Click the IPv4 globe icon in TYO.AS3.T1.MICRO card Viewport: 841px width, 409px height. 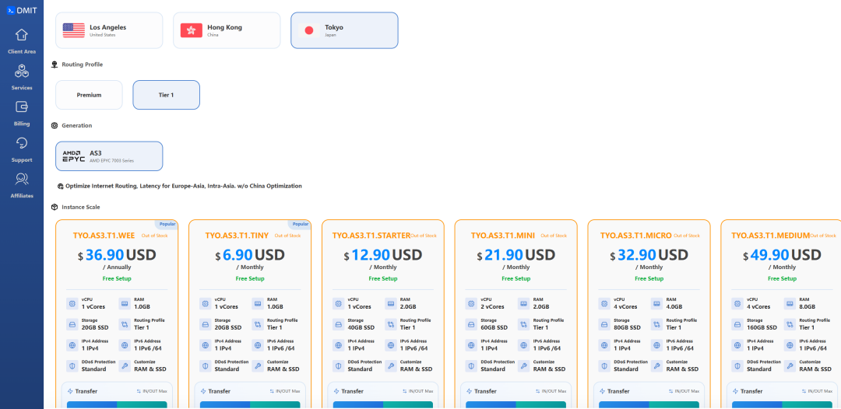point(604,344)
